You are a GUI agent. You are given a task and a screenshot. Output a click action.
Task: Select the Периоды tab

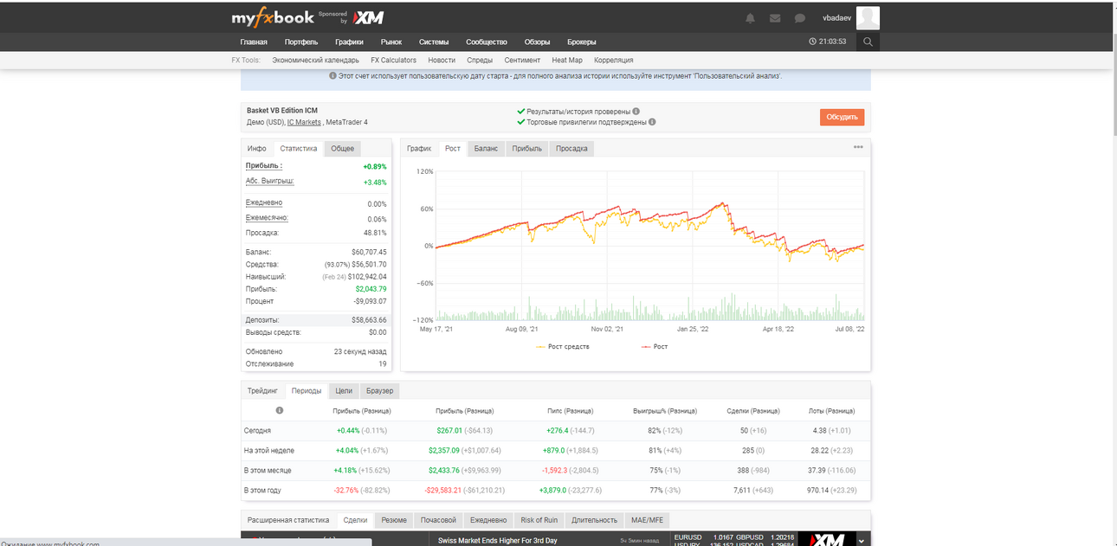pos(307,391)
